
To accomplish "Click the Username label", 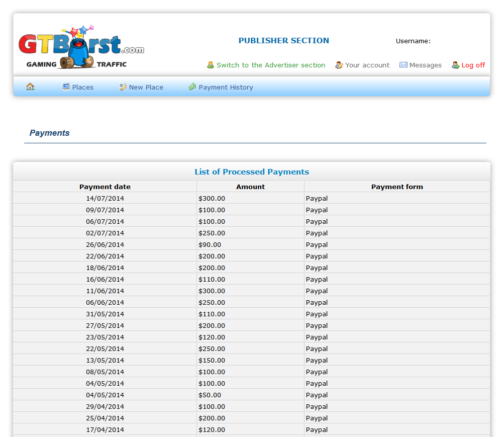I will (413, 41).
